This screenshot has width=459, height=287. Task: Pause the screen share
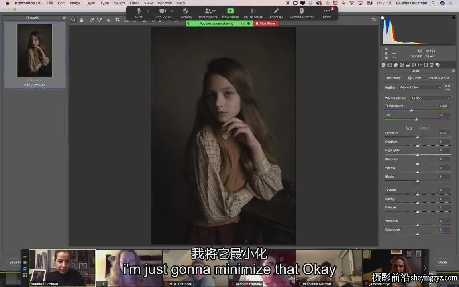(x=253, y=13)
